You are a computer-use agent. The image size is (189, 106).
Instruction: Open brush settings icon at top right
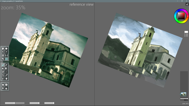[x=187, y=4]
